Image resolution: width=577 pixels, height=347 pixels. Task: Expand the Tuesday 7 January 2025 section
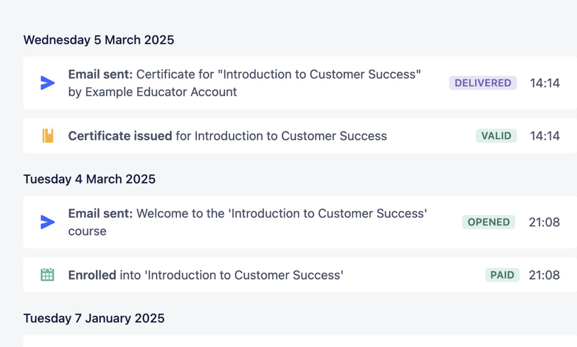93,318
